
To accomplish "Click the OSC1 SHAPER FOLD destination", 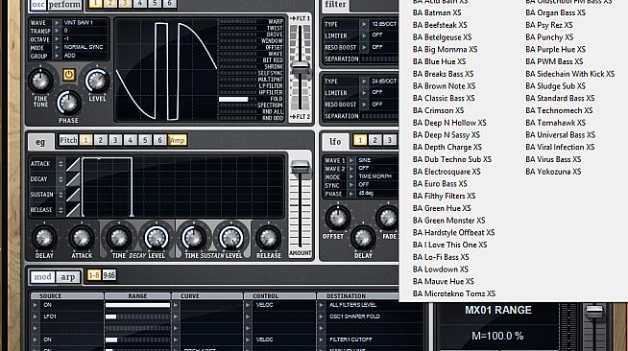I will coord(354,316).
